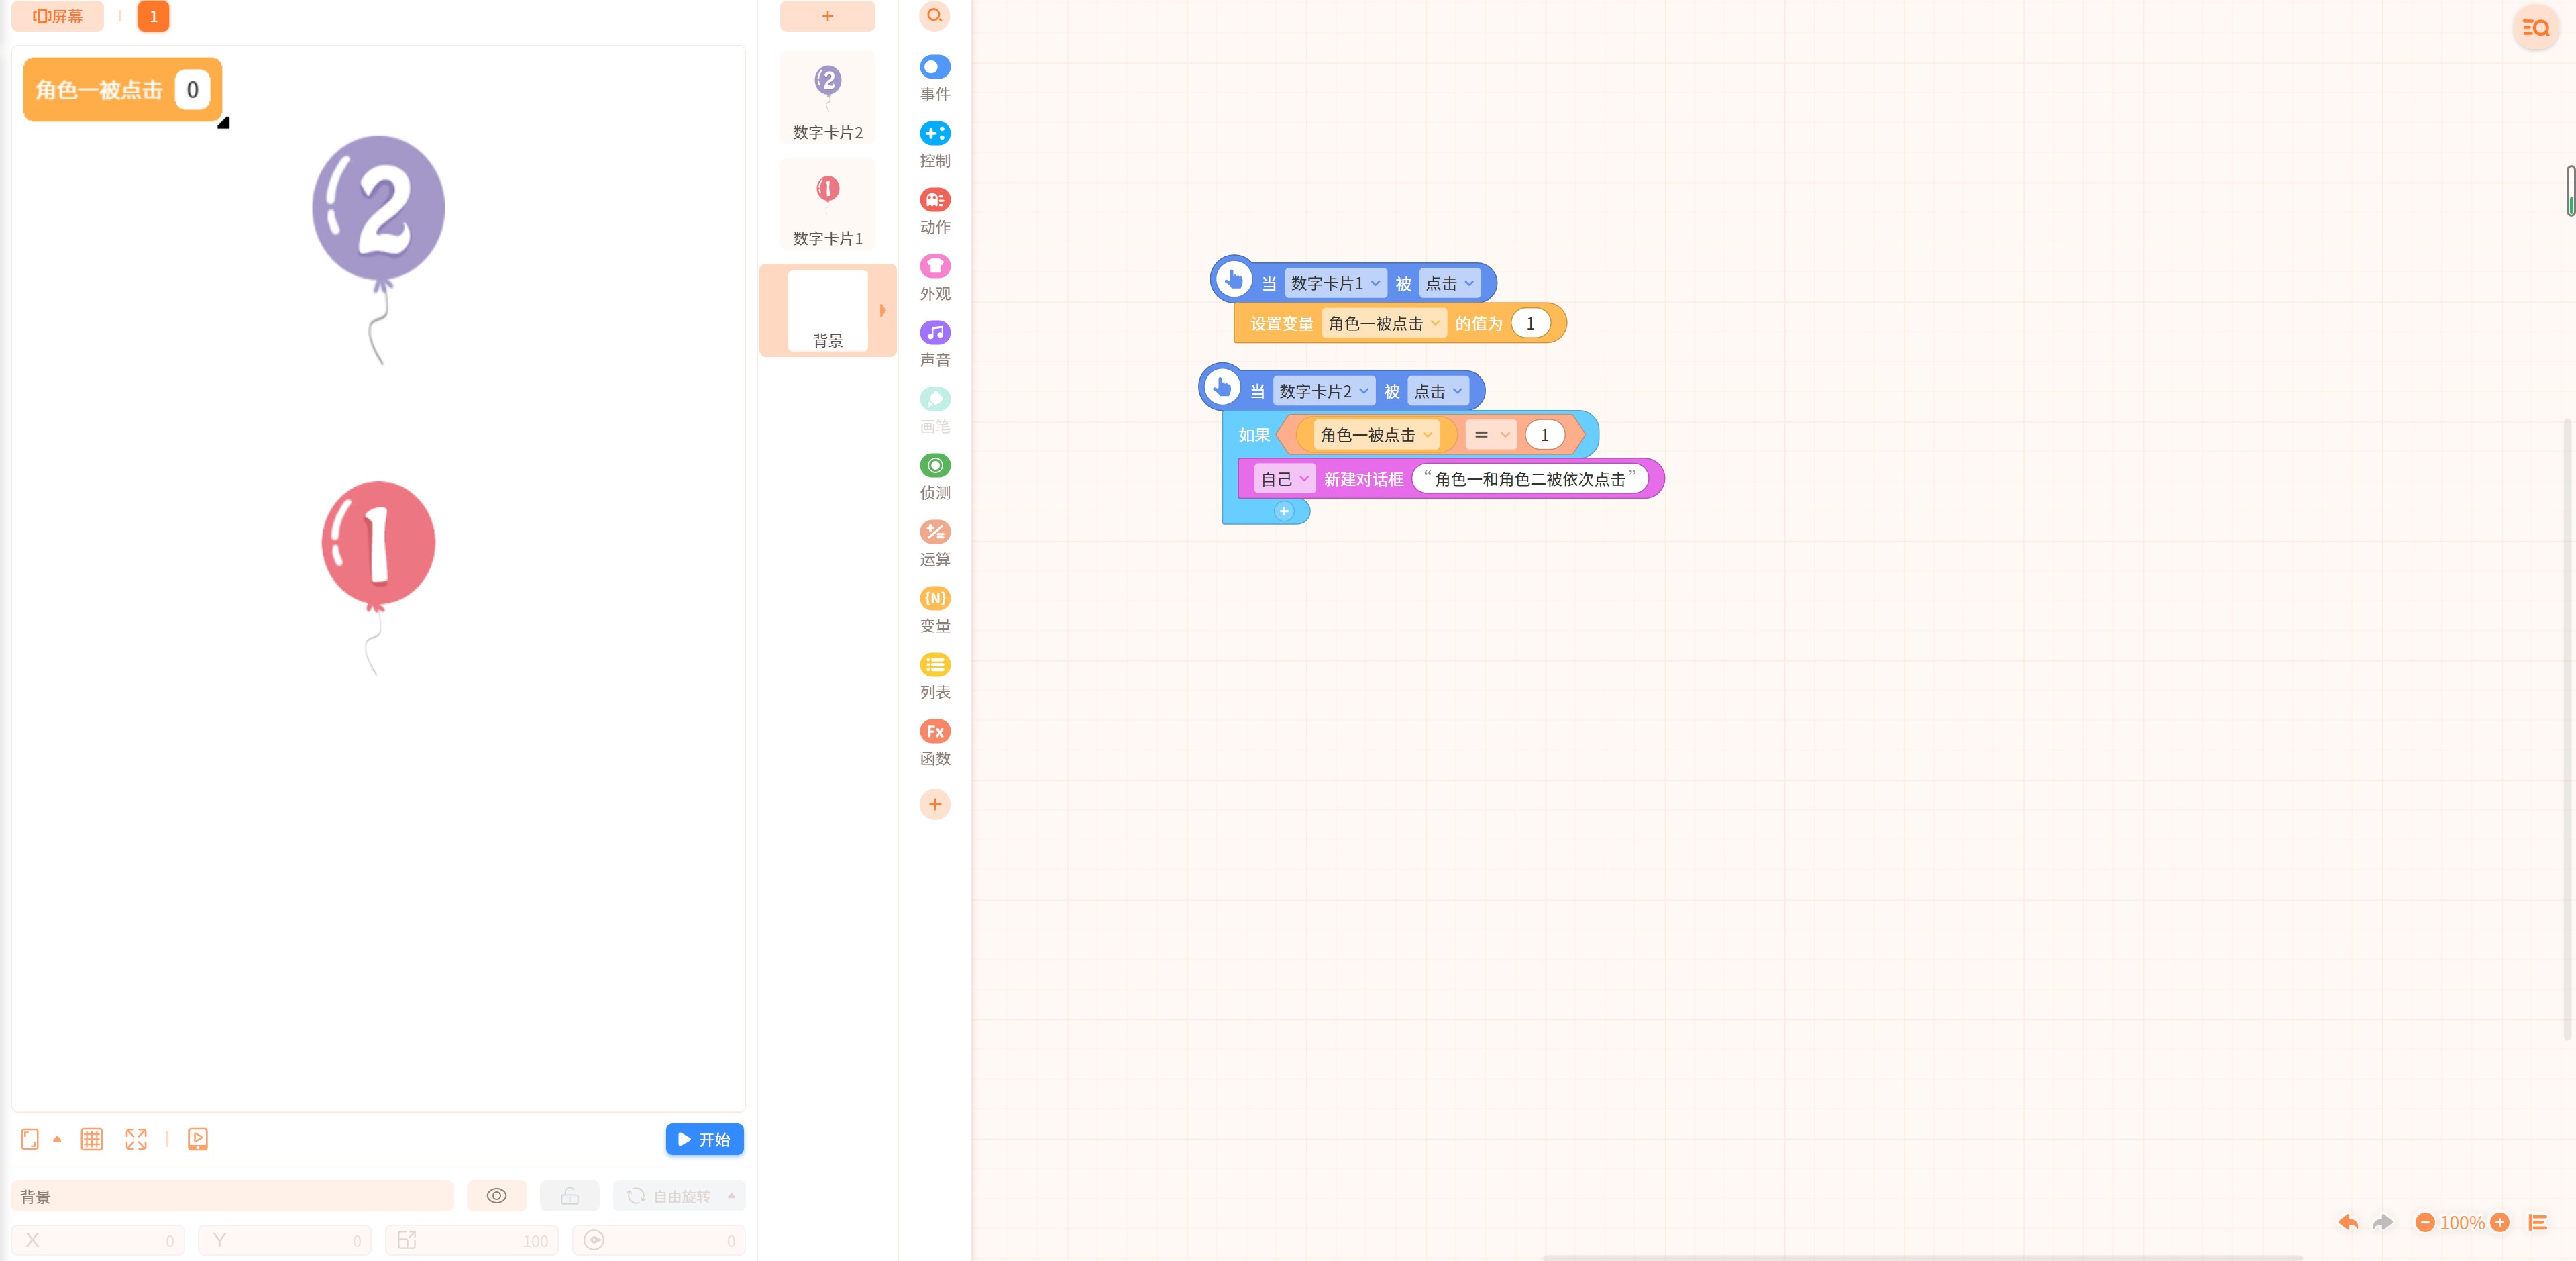Viewport: 2576px width, 1261px height.
Task: Open 数字卡片2 dropdown in second event block
Action: (x=1324, y=391)
